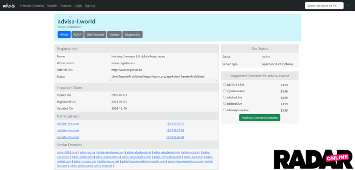Screen dimensions: 355x170
Task: Open ns1.site-dns.com name server link
Action: pyautogui.click(x=68, y=124)
